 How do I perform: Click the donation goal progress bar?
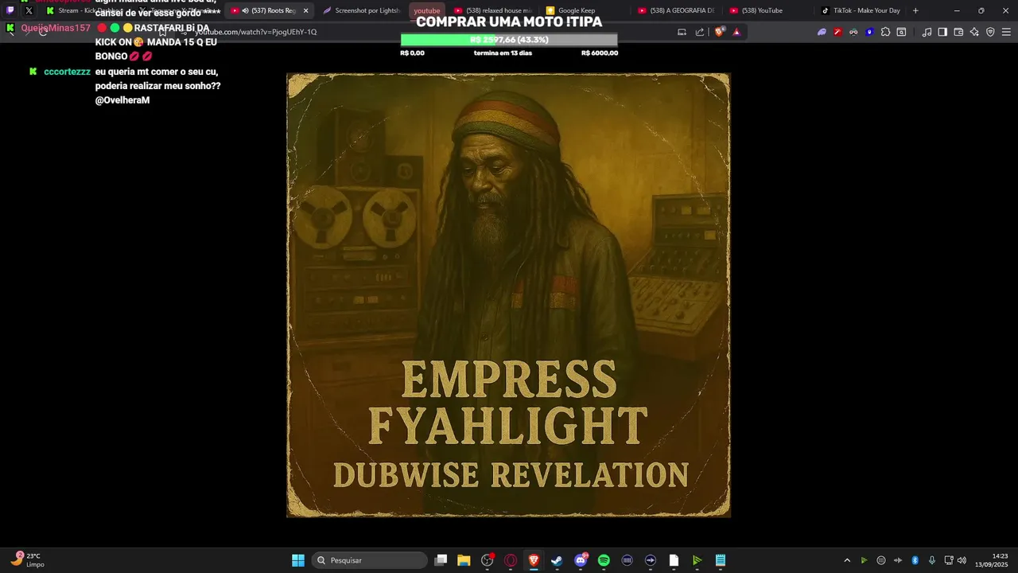[x=509, y=40]
